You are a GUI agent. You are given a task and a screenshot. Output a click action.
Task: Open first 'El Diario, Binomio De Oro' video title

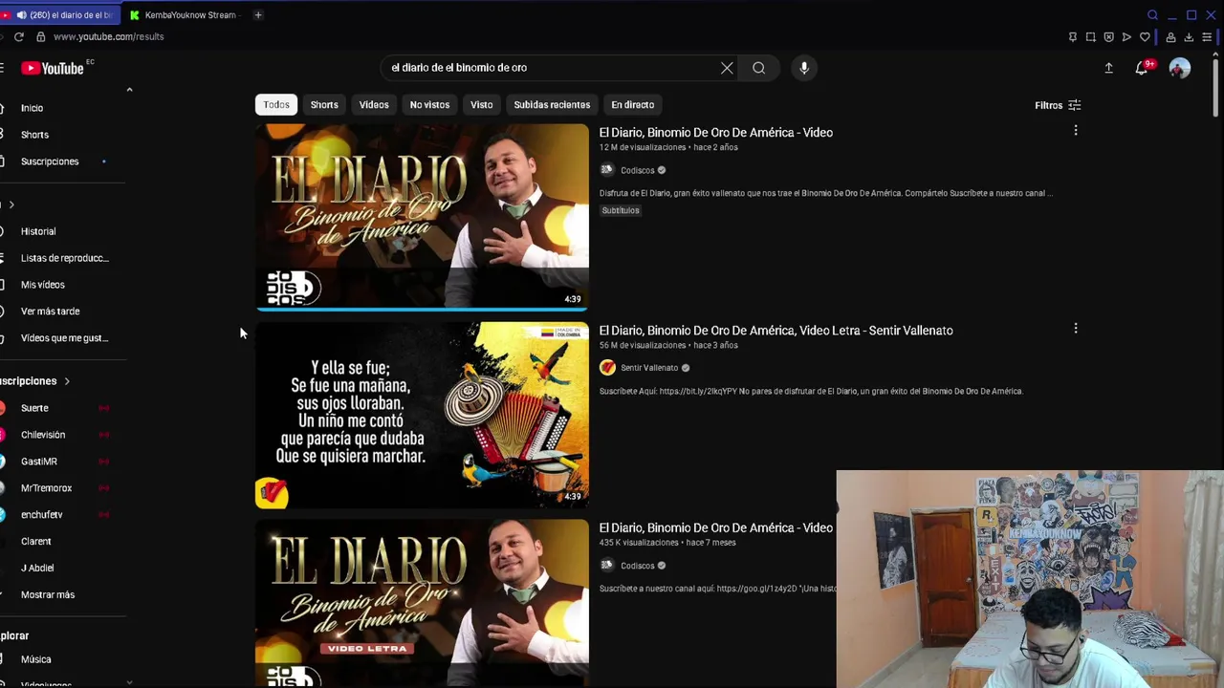[716, 133]
